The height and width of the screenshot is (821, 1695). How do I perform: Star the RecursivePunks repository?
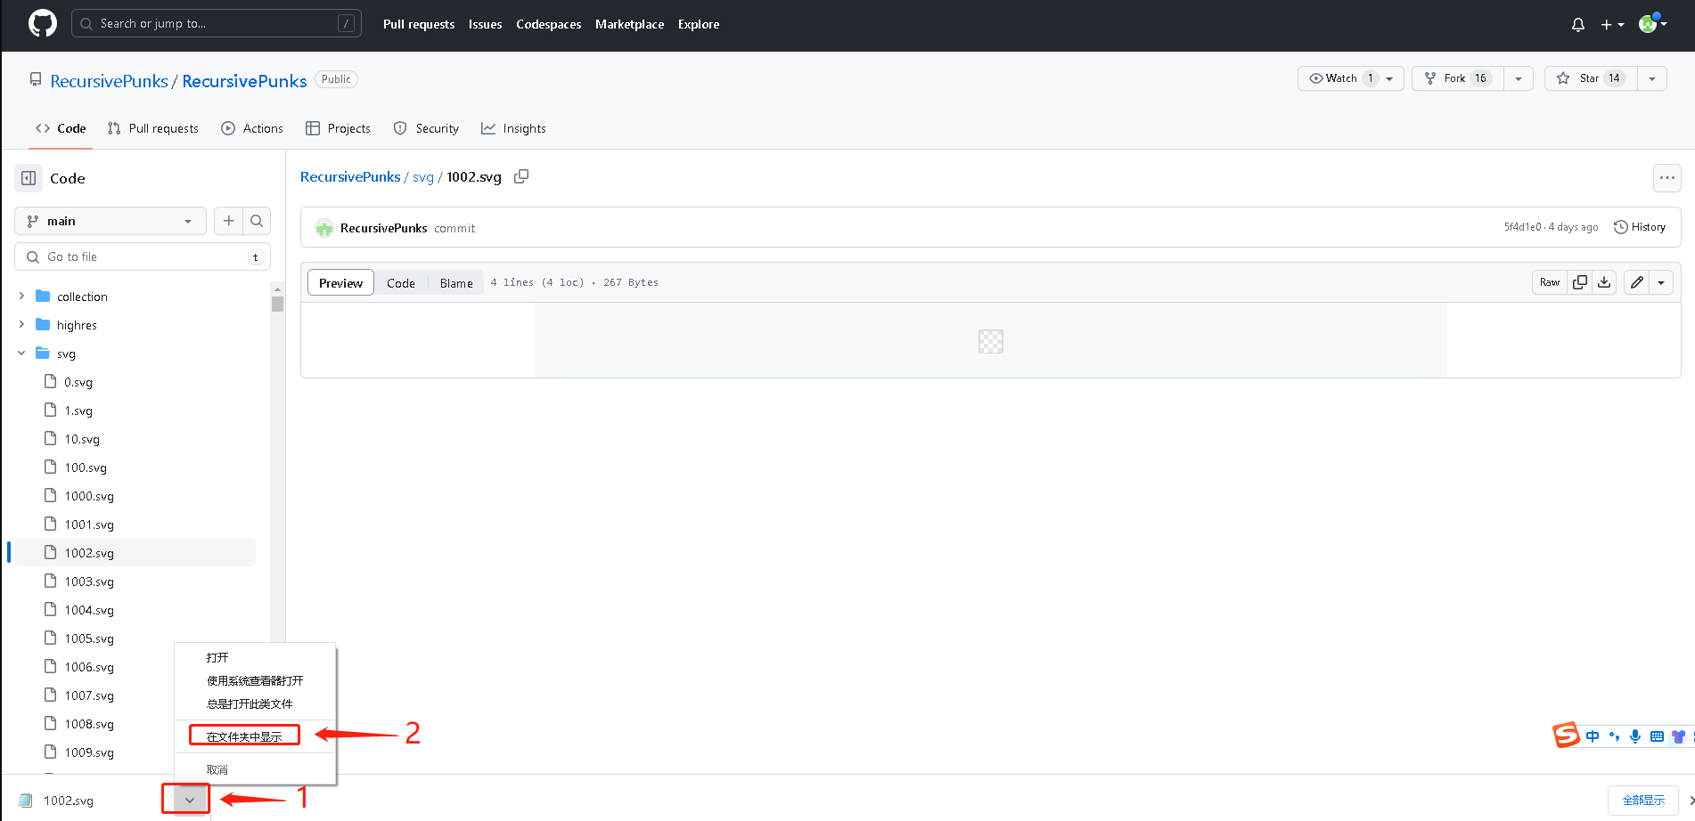coord(1590,78)
